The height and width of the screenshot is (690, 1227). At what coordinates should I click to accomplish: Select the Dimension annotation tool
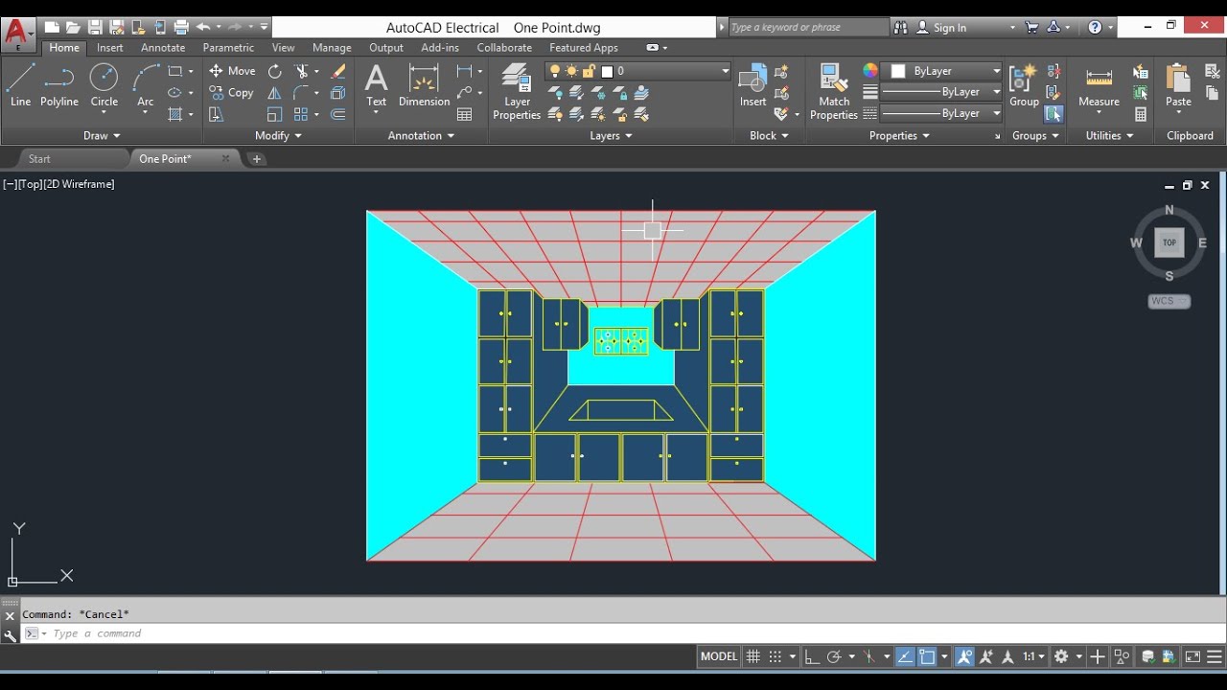pos(424,85)
